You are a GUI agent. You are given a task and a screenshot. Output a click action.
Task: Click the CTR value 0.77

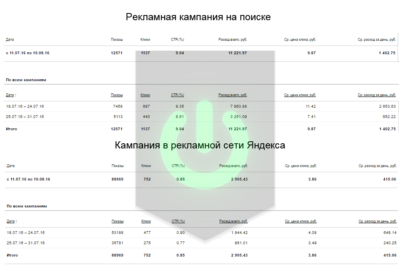click(180, 243)
